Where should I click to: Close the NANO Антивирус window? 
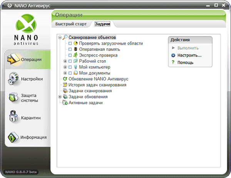coord(223,5)
